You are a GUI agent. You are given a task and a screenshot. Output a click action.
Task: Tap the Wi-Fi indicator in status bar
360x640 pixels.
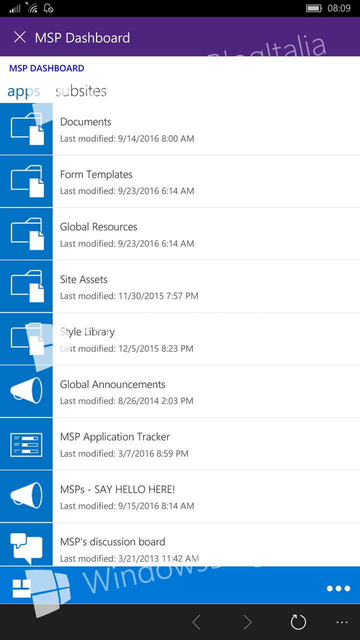(32, 8)
